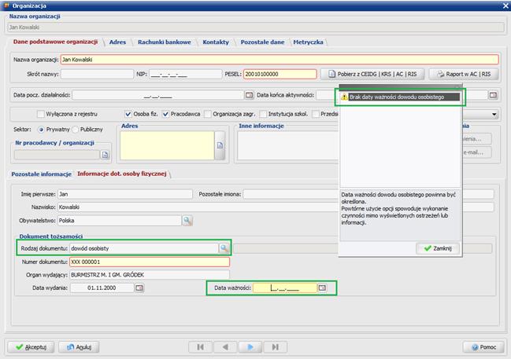Select Publiczny sector radio

76,130
